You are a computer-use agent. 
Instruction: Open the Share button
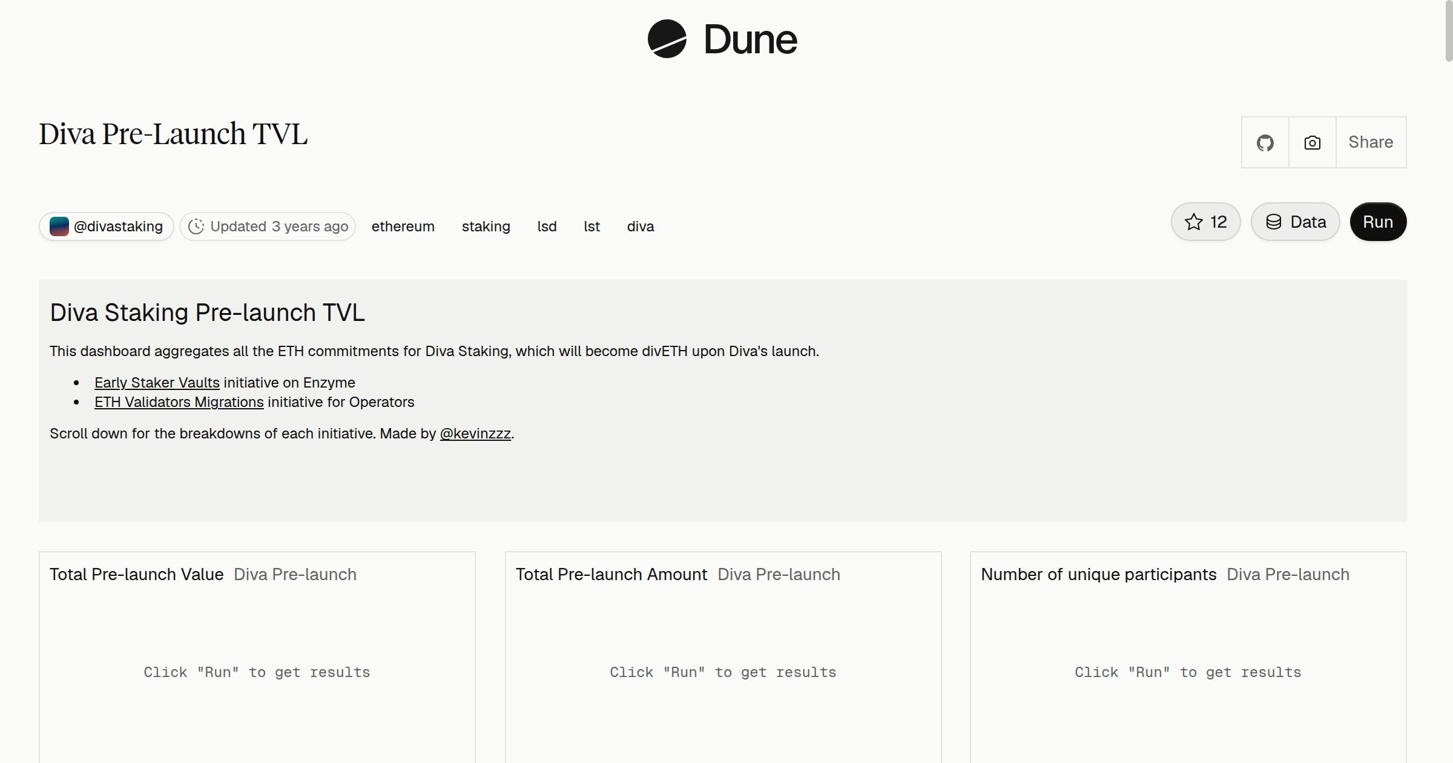[x=1371, y=142]
